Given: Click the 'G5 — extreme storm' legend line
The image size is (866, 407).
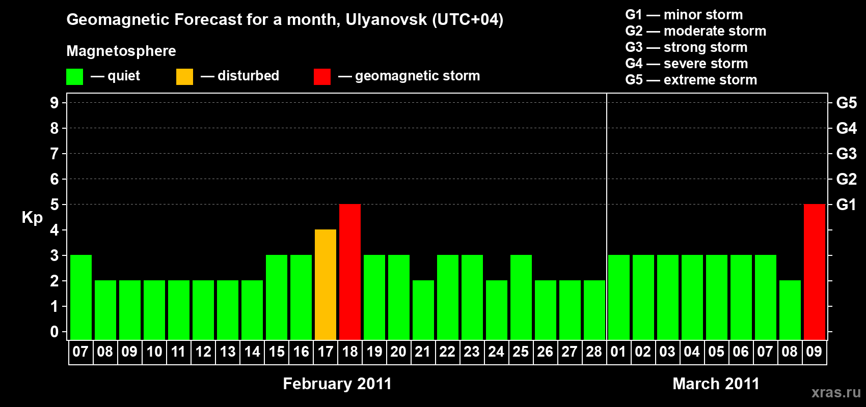Looking at the screenshot, I should (691, 80).
